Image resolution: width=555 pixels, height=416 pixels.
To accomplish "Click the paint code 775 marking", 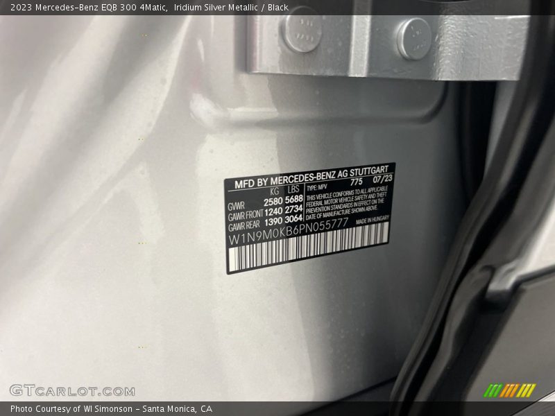I will (357, 181).
